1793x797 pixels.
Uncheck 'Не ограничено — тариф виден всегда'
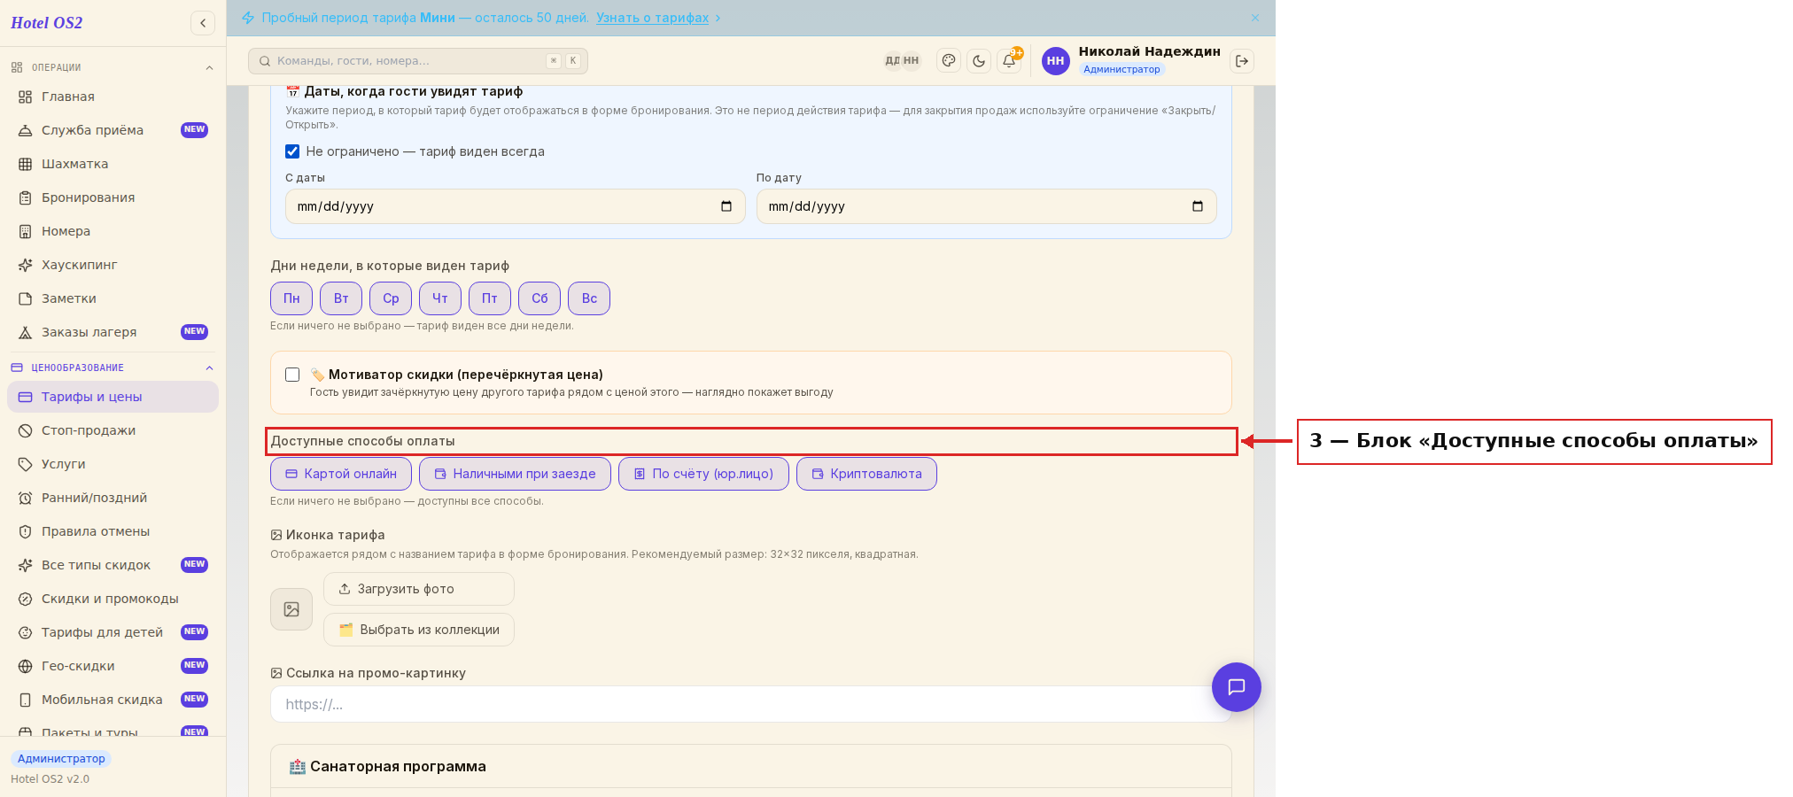[x=292, y=151]
